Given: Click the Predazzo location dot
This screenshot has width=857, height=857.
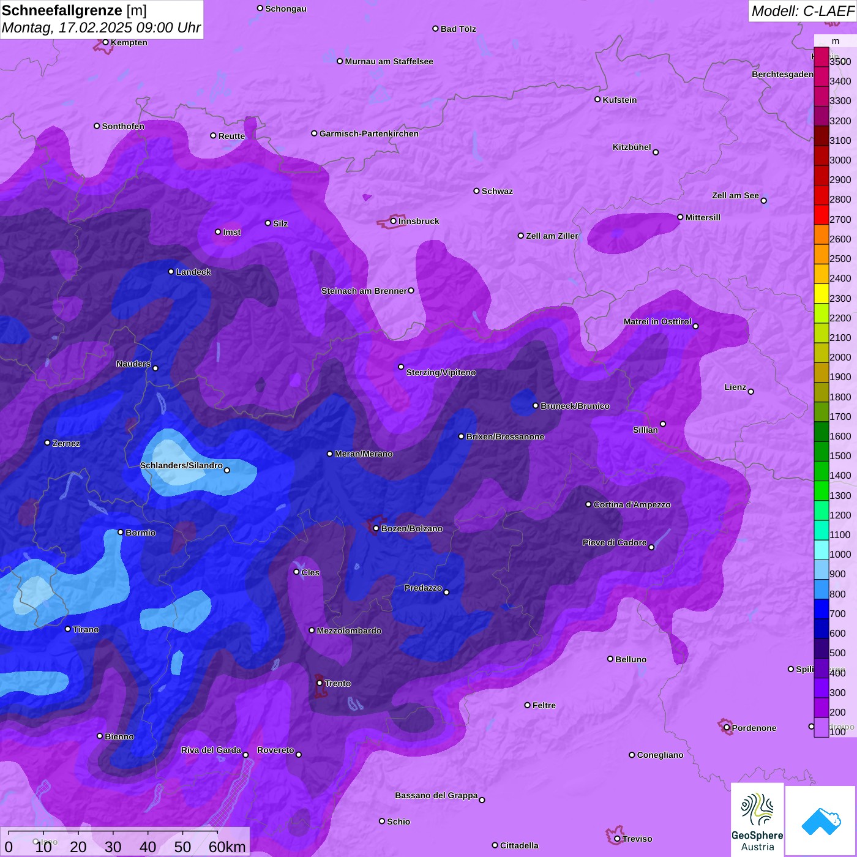Looking at the screenshot, I should click(x=446, y=592).
